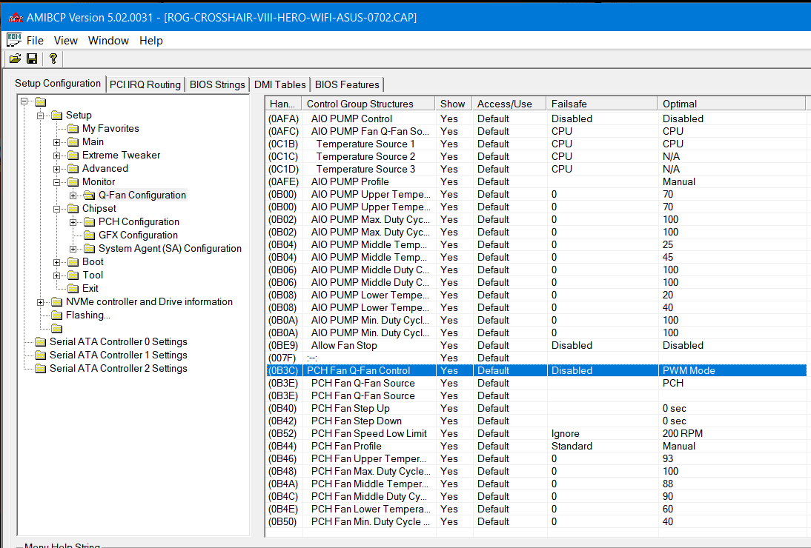Select the Allow Fan Stop row
Viewport: 811px width, 548px height.
tap(537, 346)
